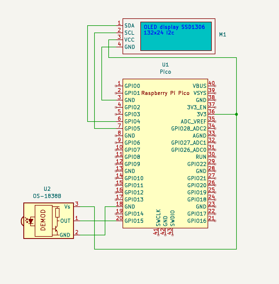Select pin number 41 below the Pico
Image resolution: width=279 pixels, height=284 pixels.
[155, 231]
